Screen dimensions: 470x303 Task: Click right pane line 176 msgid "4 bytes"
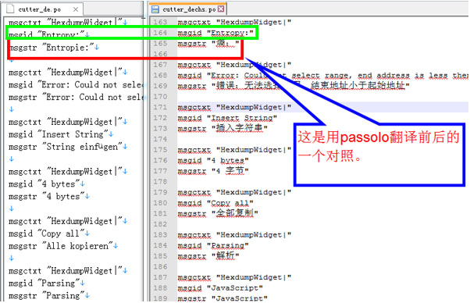[213, 160]
